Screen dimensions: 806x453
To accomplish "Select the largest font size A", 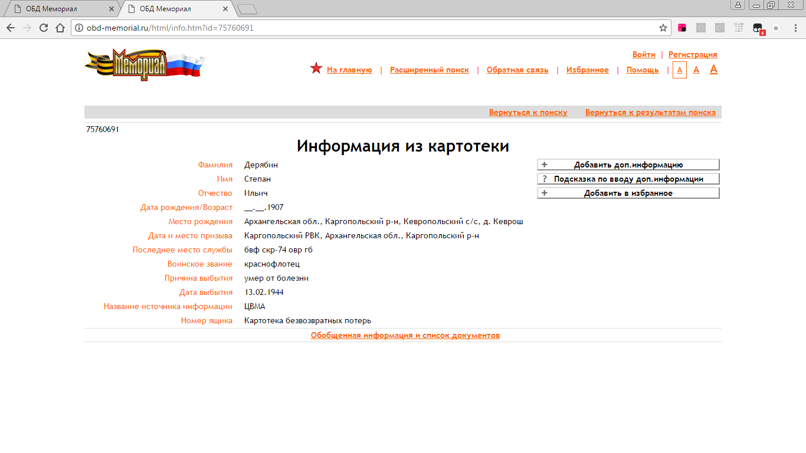I will [713, 69].
